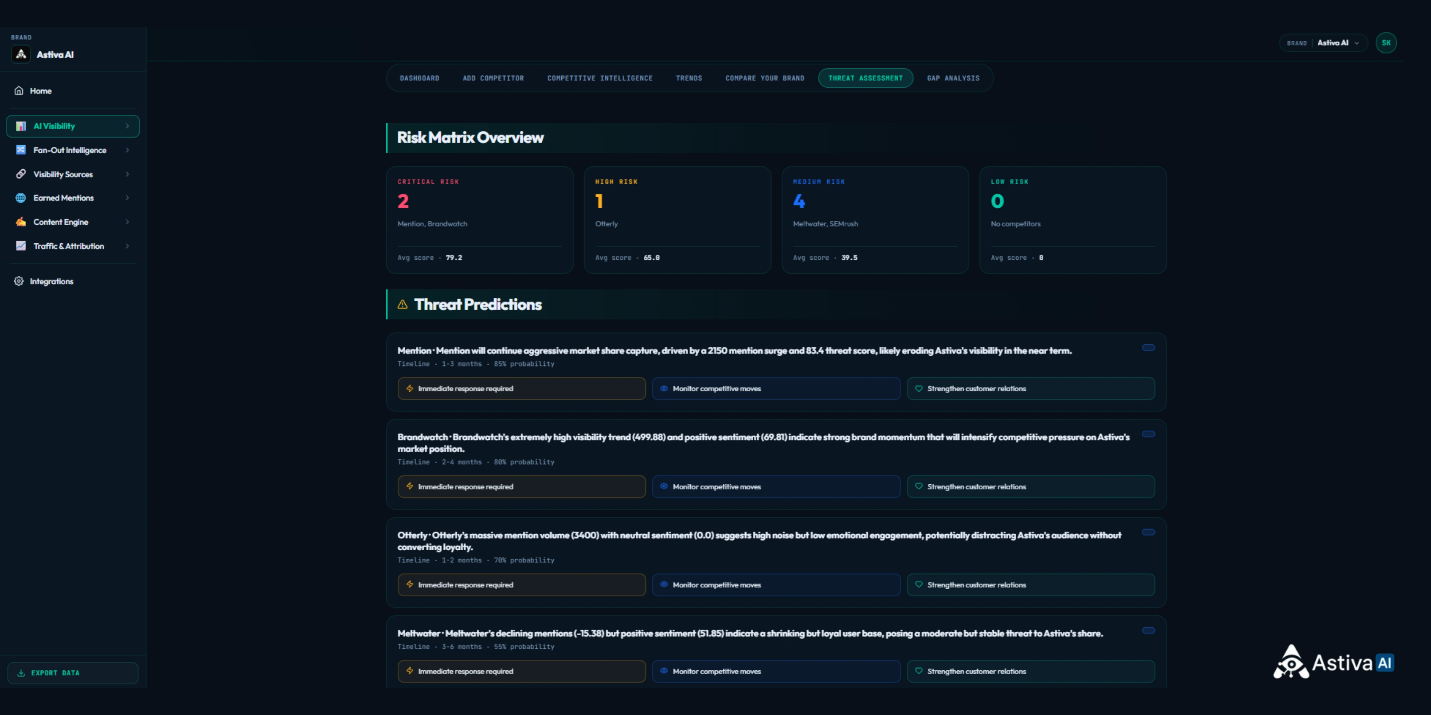Toggle the pill switch on the Mention prediction

pos(1148,347)
